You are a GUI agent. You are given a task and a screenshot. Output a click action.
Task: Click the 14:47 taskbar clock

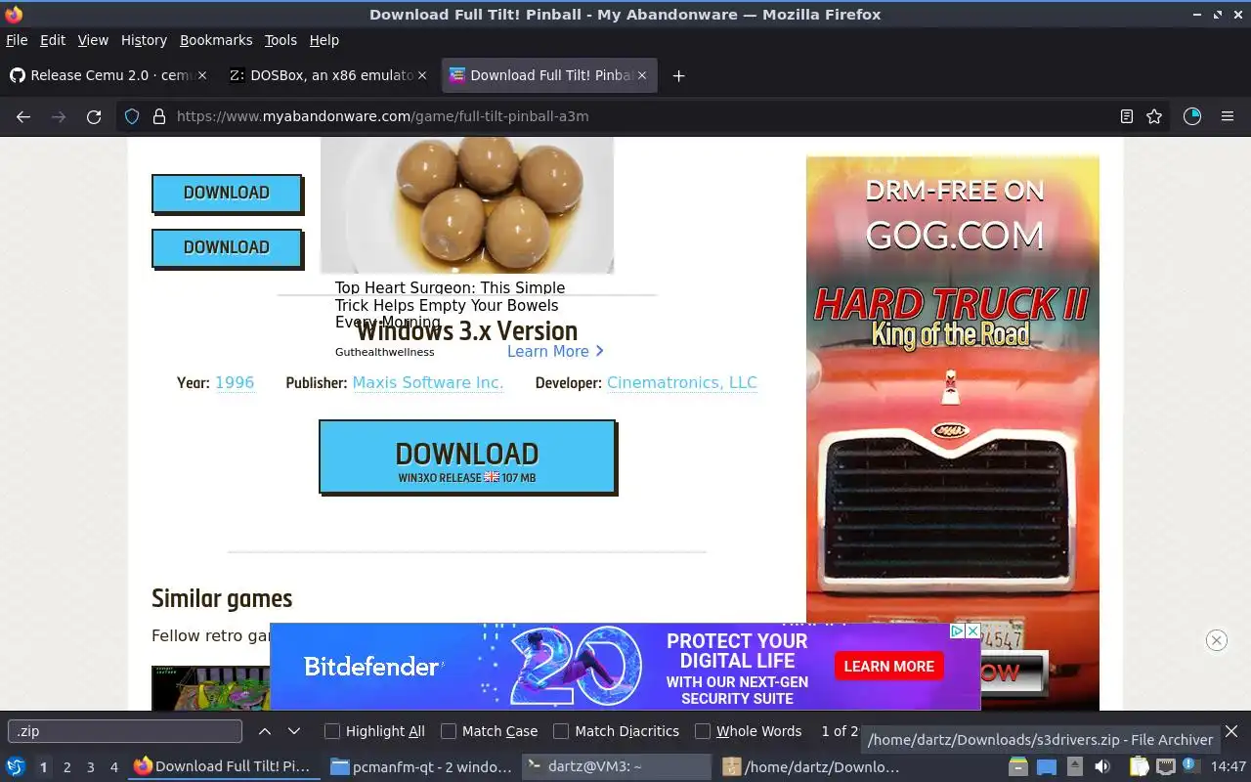1229,766
